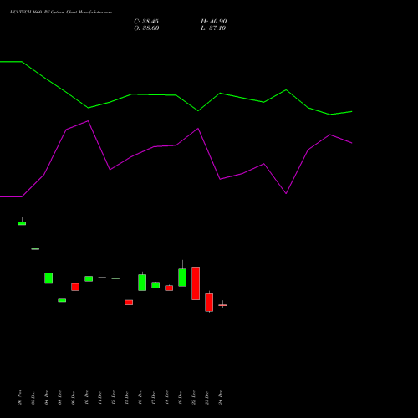Screen dimensions: 418x418
Task: Click the green indicator line
Action: pyautogui.click(x=176, y=95)
